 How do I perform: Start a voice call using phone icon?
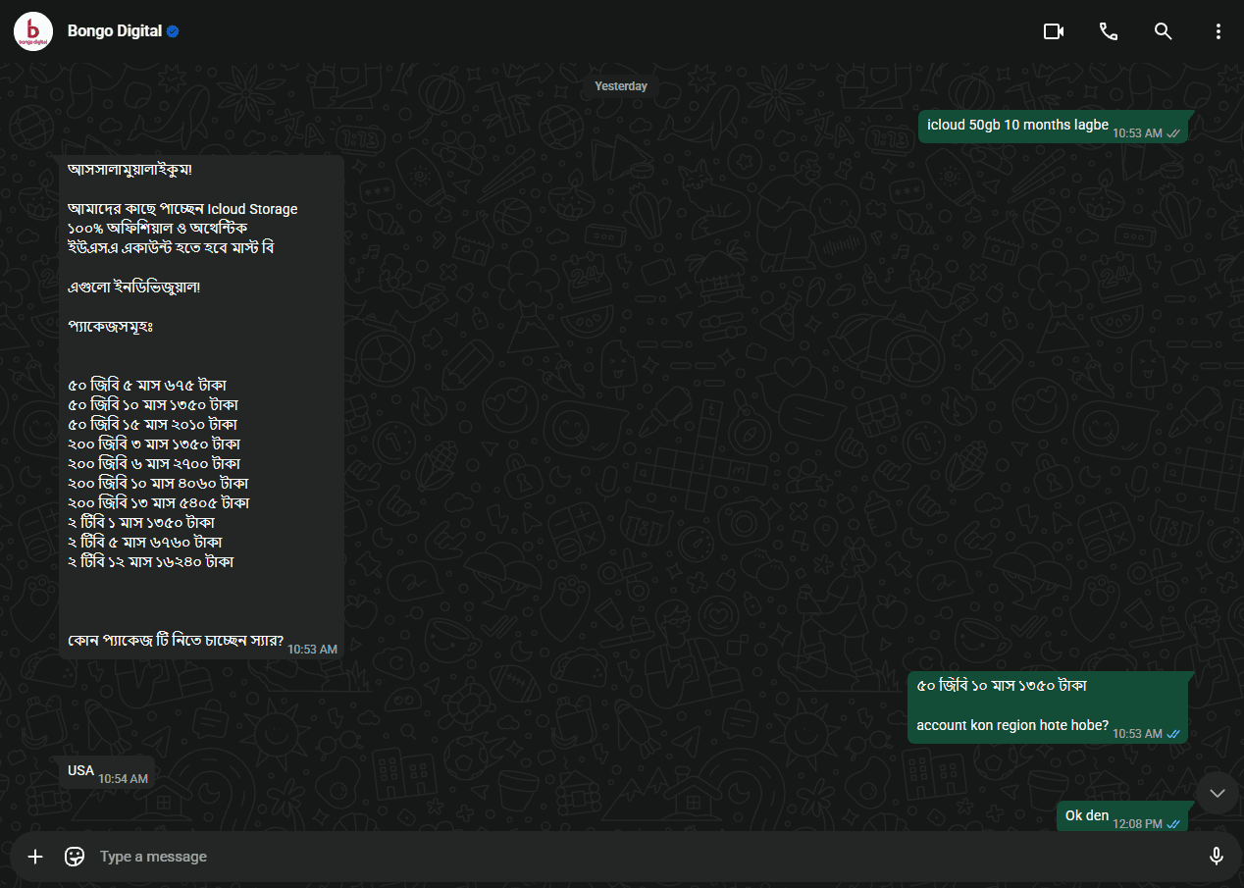(1109, 31)
